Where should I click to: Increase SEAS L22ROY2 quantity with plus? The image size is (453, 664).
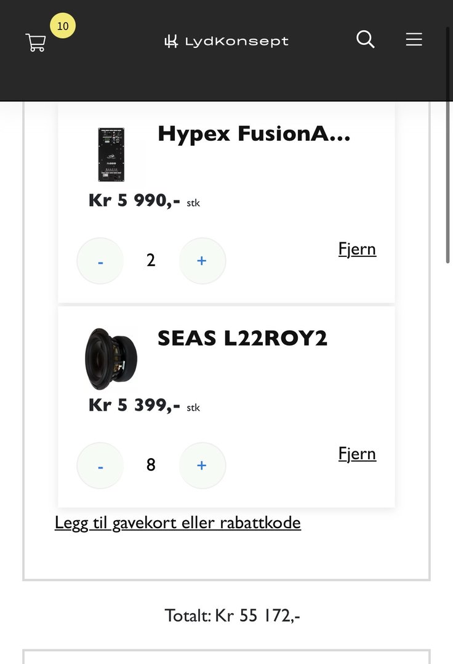point(202,465)
